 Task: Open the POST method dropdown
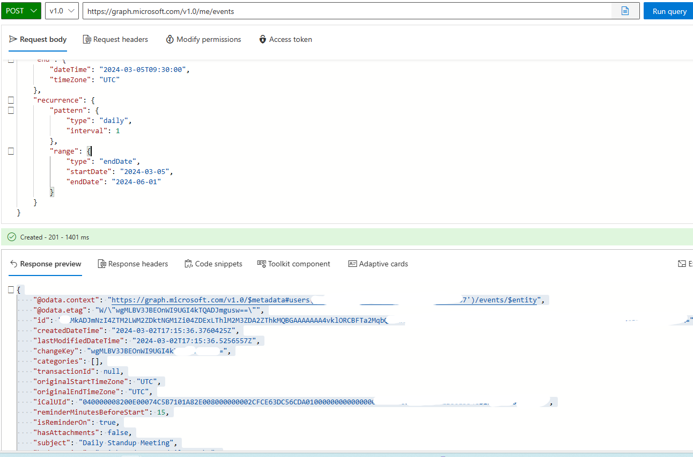(21, 11)
